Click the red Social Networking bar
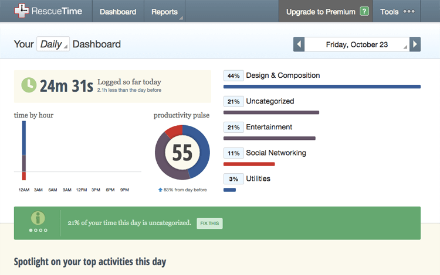Image resolution: width=440 pixels, height=275 pixels. point(249,164)
